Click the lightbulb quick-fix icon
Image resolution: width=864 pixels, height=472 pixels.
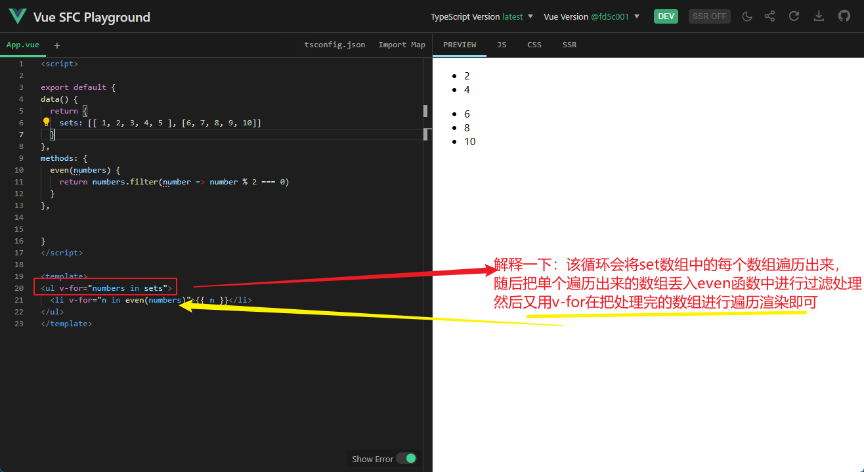[47, 122]
